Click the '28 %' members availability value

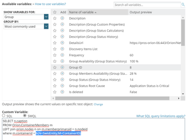pyautogui.click(x=133, y=74)
